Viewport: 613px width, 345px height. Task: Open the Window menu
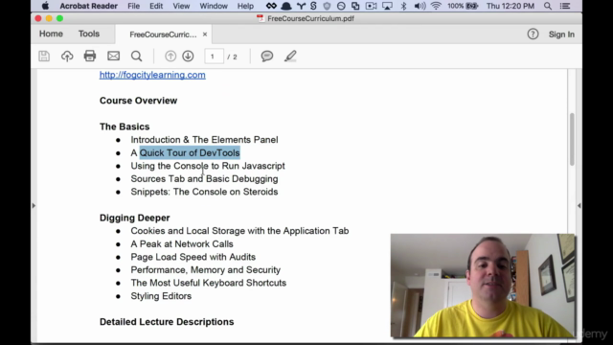pyautogui.click(x=214, y=6)
